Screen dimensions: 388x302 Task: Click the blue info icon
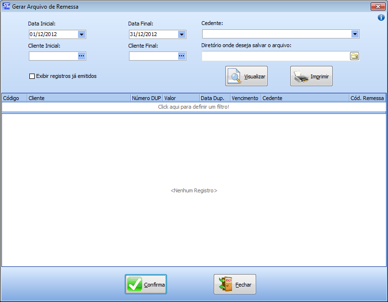[381, 17]
